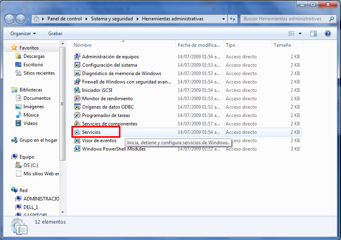The image size is (341, 240).
Task: Click navigation pane scroll down arrow
Action: [63, 212]
